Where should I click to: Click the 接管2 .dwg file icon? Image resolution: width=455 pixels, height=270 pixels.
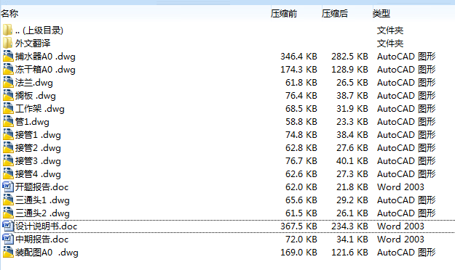click(8, 147)
